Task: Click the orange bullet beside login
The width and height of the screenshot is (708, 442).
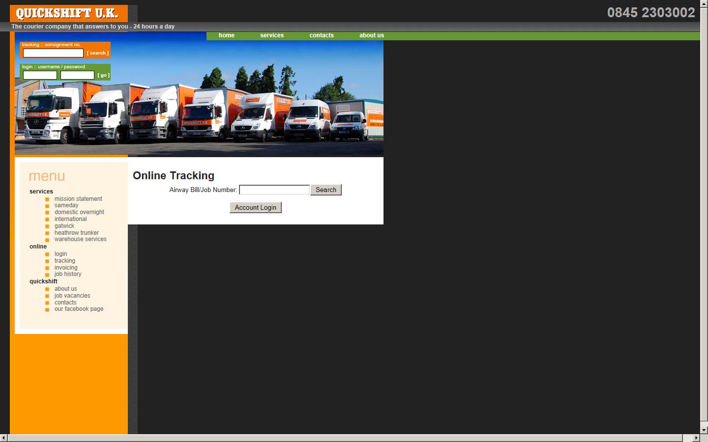Action: (47, 254)
